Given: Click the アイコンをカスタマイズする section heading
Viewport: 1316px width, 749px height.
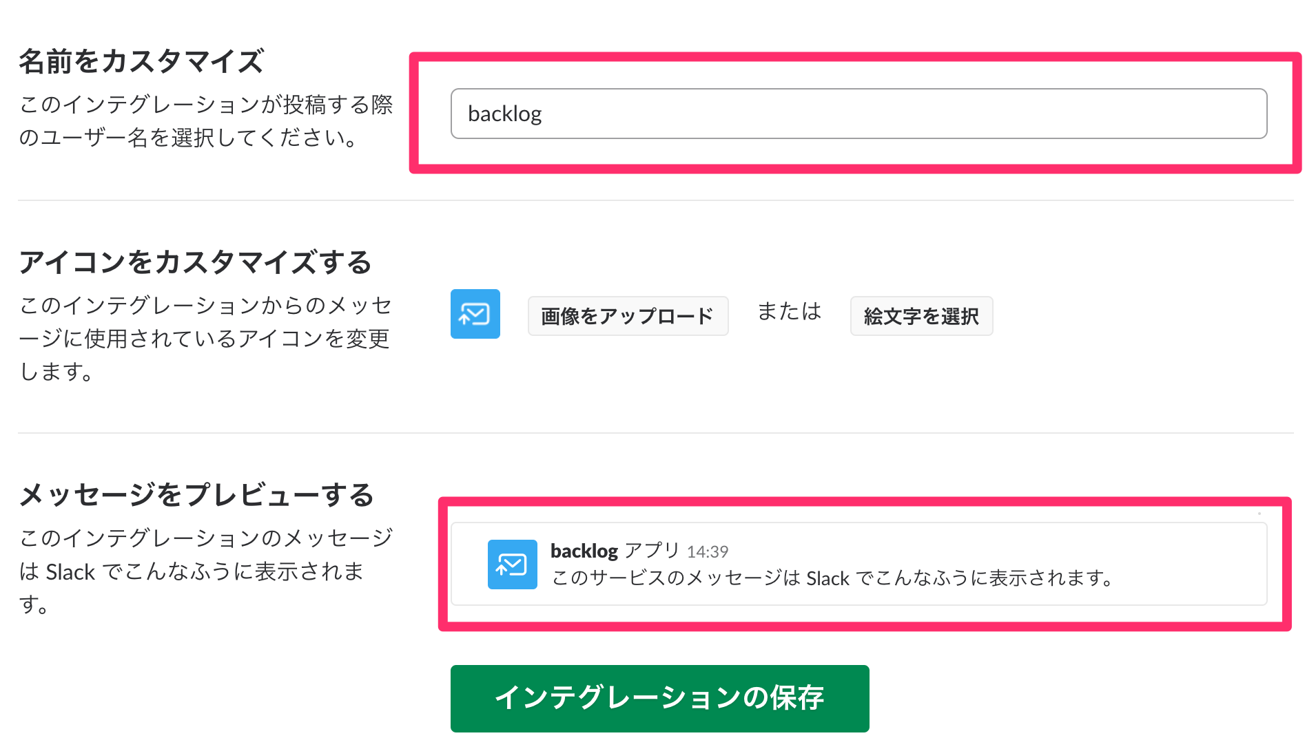Looking at the screenshot, I should tap(196, 262).
